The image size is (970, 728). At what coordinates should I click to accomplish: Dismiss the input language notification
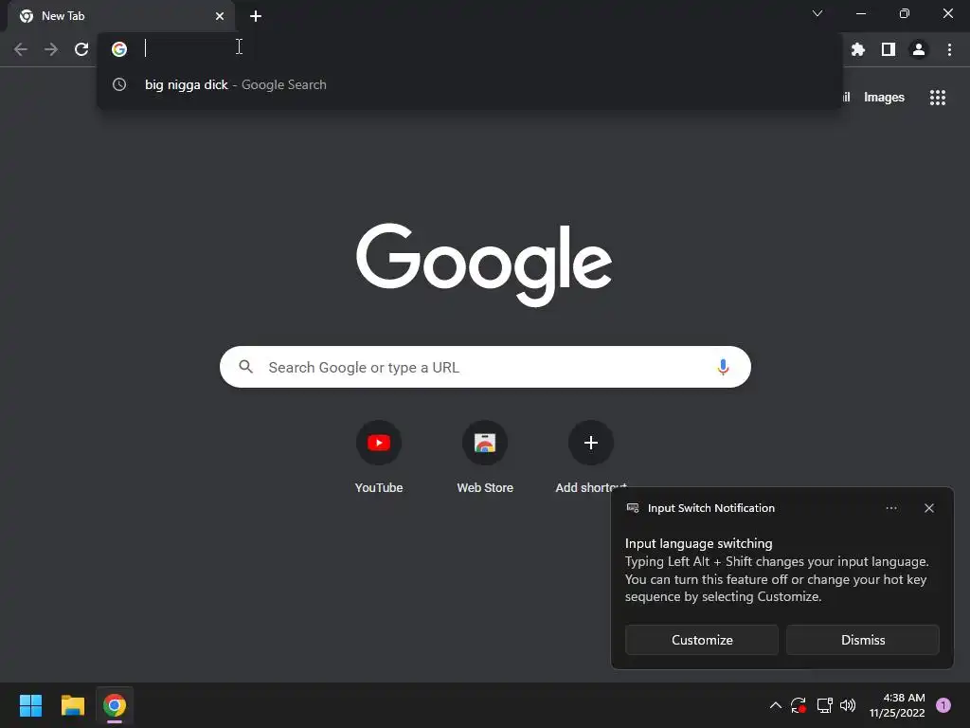point(863,640)
